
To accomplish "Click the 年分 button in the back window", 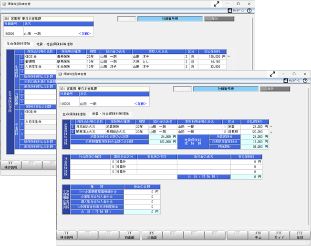I will [219, 19].
